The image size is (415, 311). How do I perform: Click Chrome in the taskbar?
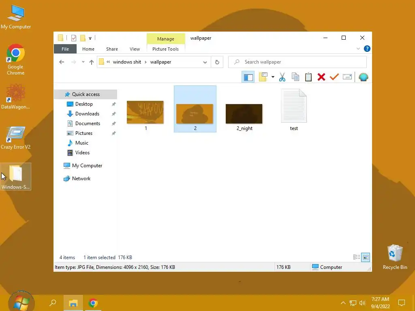[x=93, y=303]
